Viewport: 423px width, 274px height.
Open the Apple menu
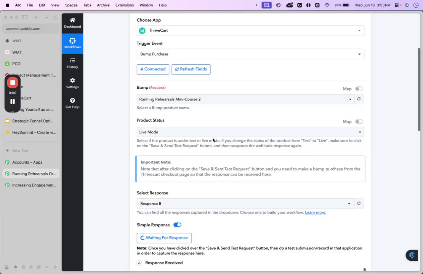[7, 5]
